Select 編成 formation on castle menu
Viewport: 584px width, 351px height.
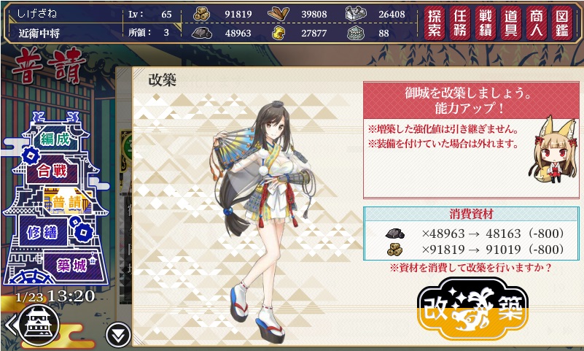coord(55,139)
